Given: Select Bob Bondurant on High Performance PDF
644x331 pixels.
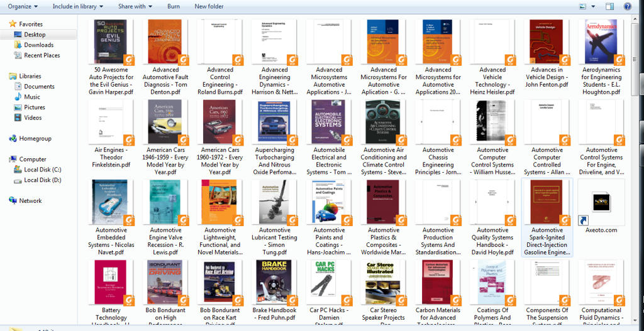Looking at the screenshot, I should [165, 283].
